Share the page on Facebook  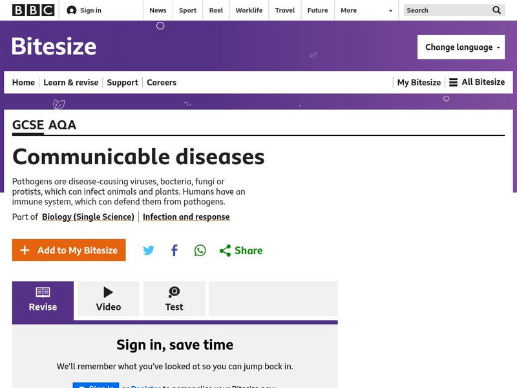point(174,250)
